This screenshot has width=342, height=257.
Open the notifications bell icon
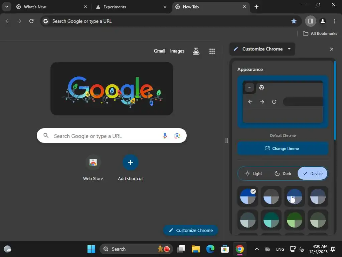pyautogui.click(x=333, y=249)
